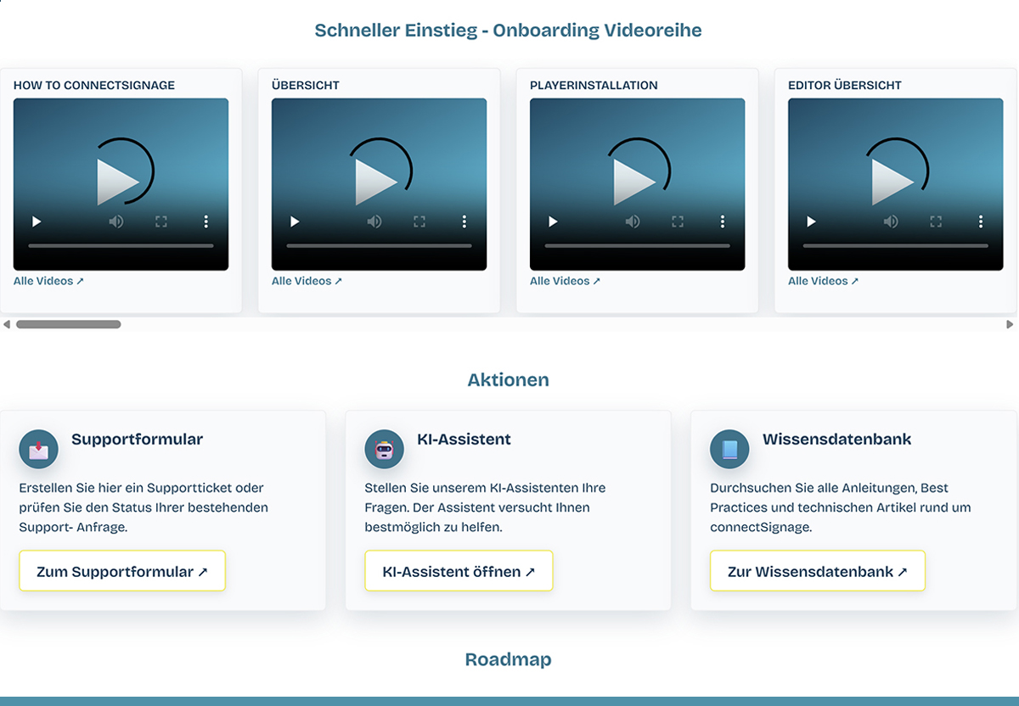Open three-dot menu on HOW TO CONNECTSIGNAGE video

click(206, 221)
